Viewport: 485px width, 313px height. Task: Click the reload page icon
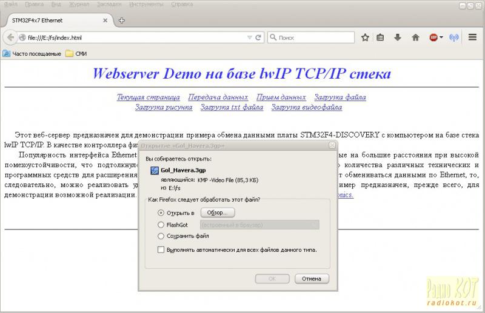pyautogui.click(x=259, y=38)
